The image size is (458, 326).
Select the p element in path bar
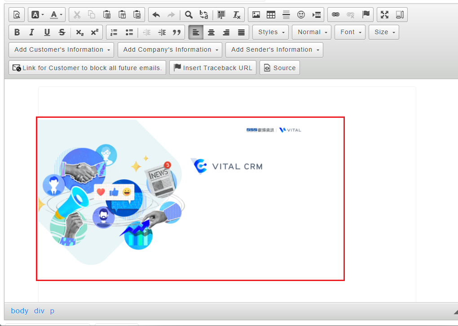(x=52, y=311)
